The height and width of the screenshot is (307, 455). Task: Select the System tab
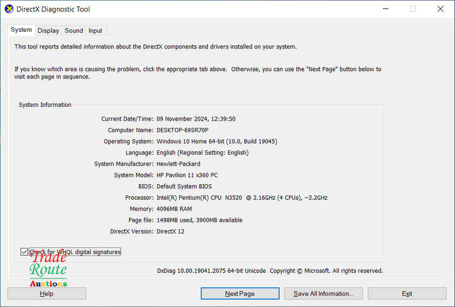[x=21, y=30]
